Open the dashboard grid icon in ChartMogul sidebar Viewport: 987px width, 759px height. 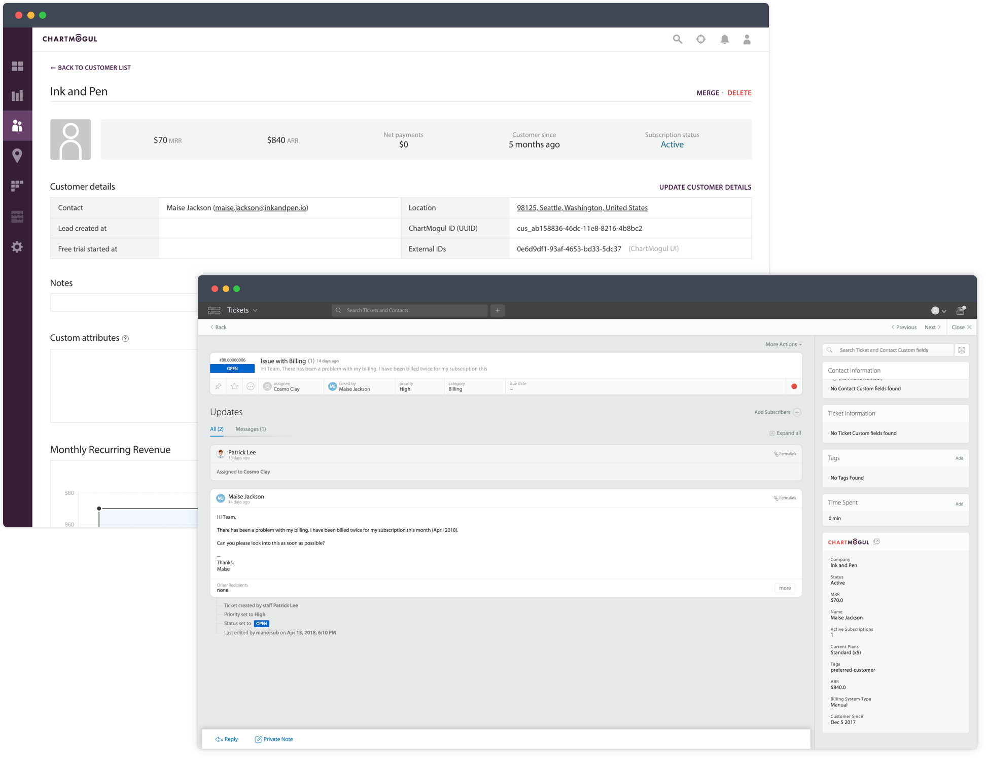17,66
